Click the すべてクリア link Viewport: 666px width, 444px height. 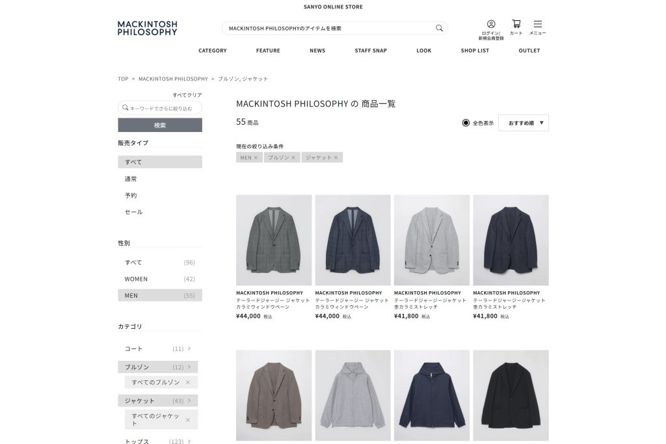[187, 95]
